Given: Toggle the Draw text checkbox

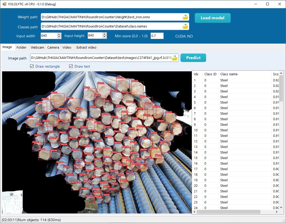Looking at the screenshot, I should [x=71, y=66].
